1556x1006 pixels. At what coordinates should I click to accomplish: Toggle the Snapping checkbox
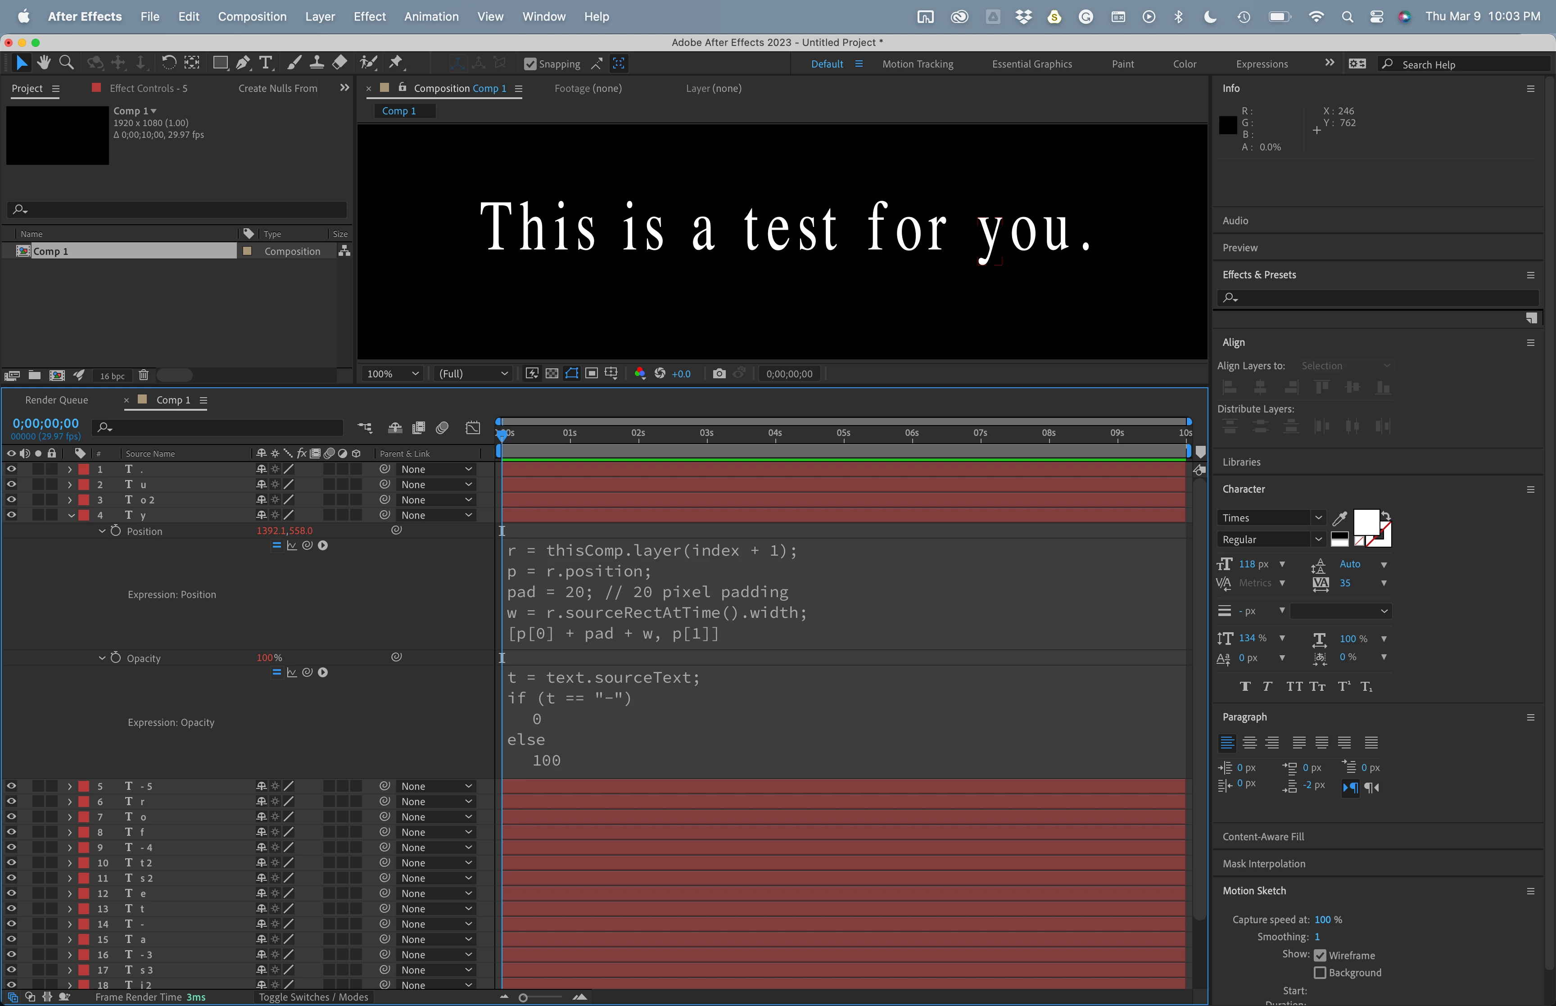530,64
